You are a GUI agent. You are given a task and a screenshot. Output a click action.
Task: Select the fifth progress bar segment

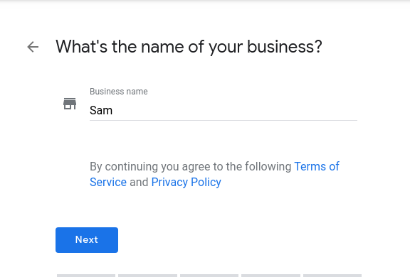point(332,276)
